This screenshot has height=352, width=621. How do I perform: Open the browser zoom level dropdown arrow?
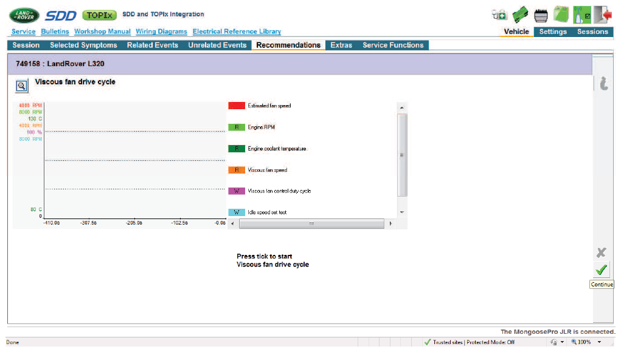(599, 342)
